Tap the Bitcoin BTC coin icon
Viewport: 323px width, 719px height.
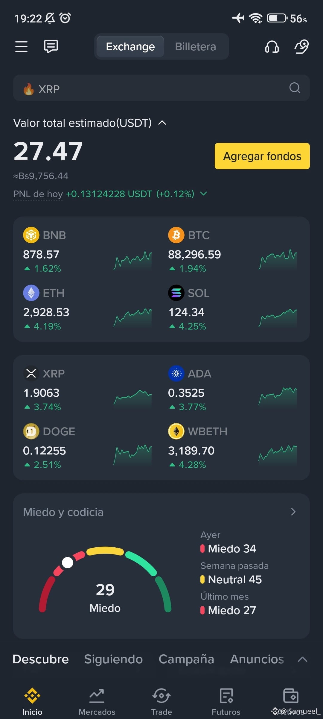(x=176, y=235)
